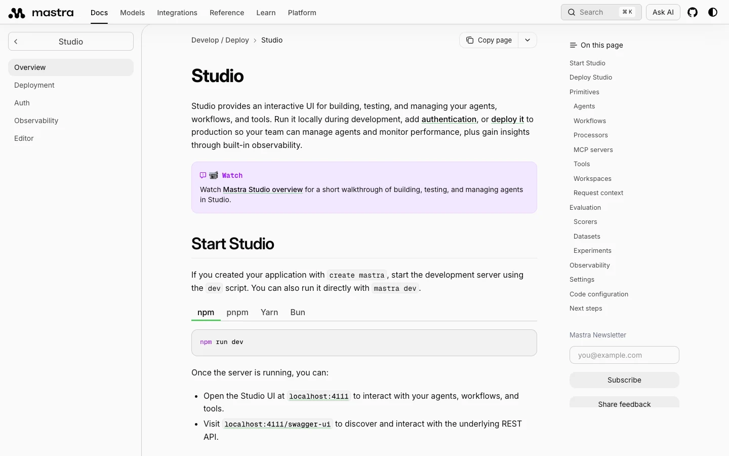Switch to the pnpm tab
The height and width of the screenshot is (456, 729).
[x=237, y=312]
